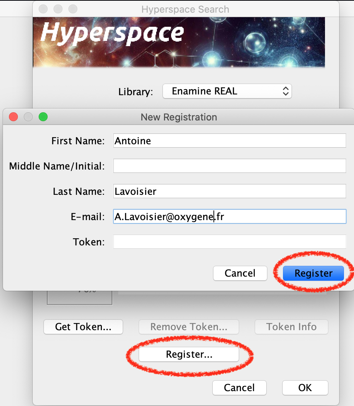Confirm with the OK button
This screenshot has height=406, width=354.
pyautogui.click(x=305, y=388)
